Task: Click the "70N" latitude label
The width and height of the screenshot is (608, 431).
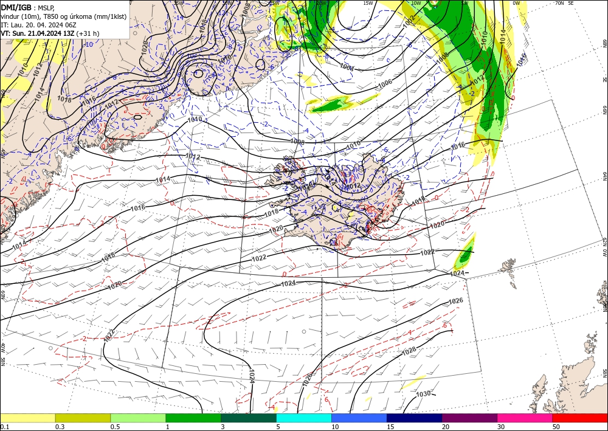Action: click(559, 2)
